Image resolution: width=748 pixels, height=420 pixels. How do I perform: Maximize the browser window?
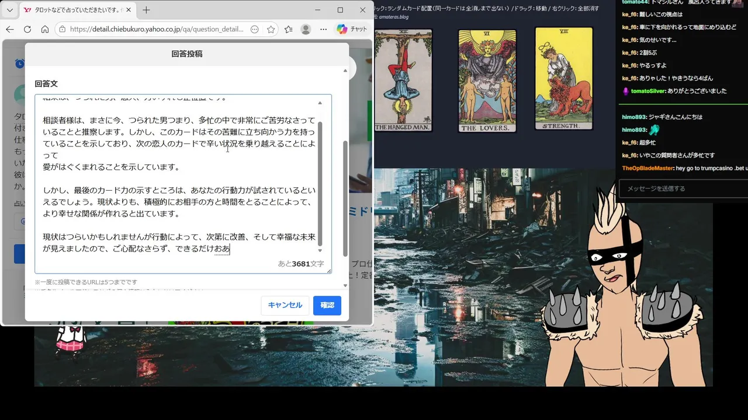[x=340, y=10]
